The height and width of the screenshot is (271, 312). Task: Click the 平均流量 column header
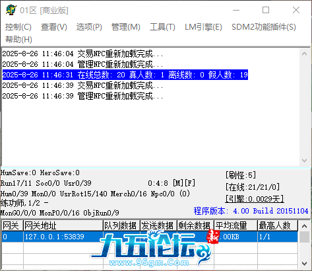pos(236,225)
